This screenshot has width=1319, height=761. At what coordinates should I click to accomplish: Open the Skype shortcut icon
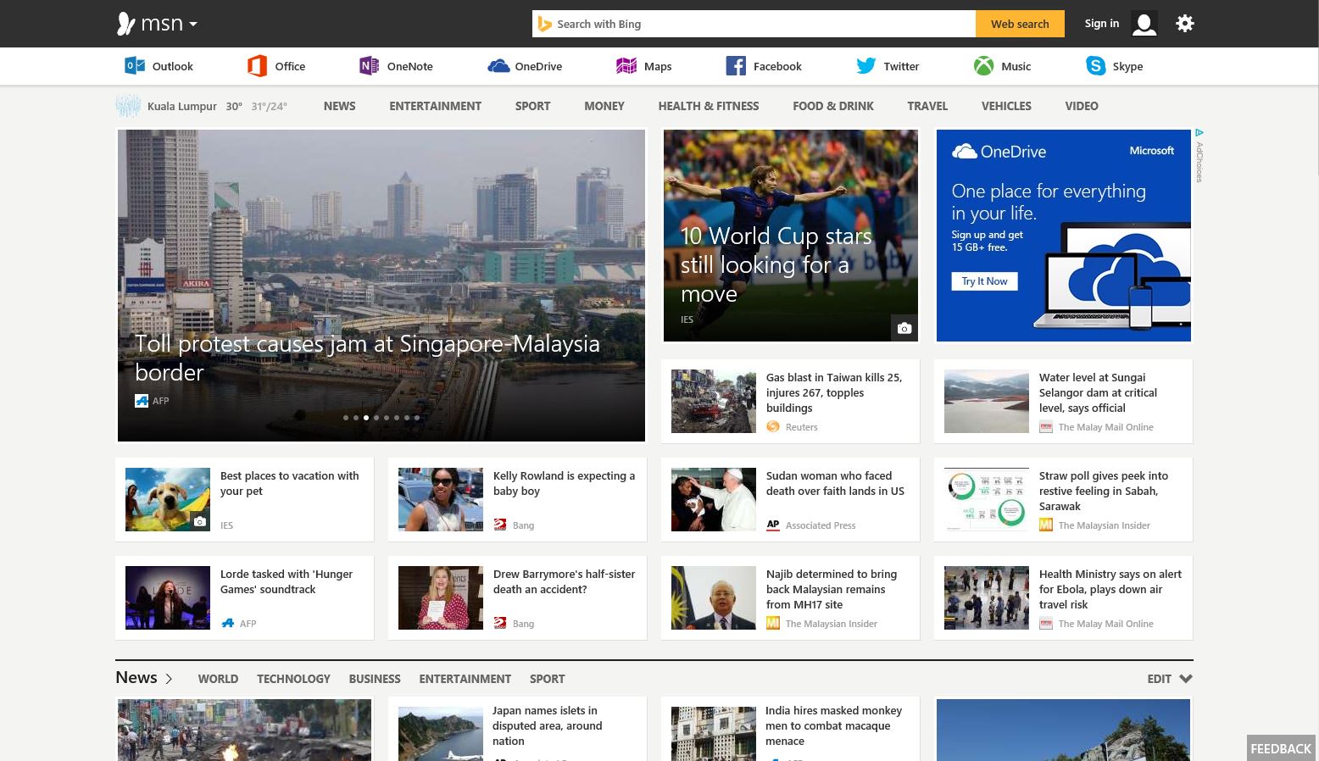coord(1096,65)
